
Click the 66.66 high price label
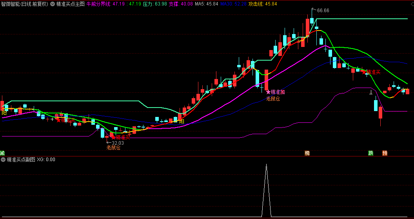pyautogui.click(x=323, y=11)
